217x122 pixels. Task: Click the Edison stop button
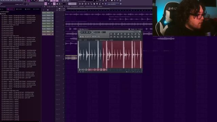90,32
